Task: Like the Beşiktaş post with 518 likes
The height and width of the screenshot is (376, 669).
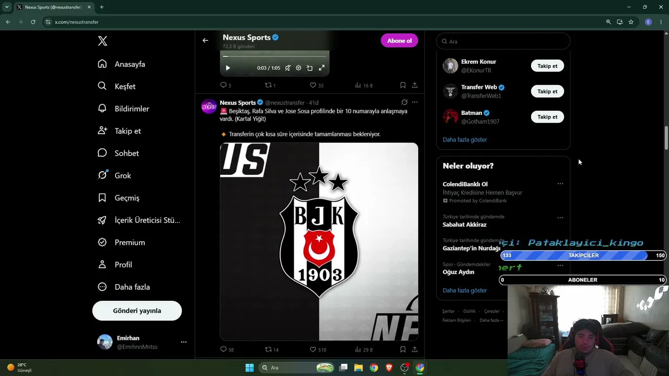Action: click(x=318, y=349)
